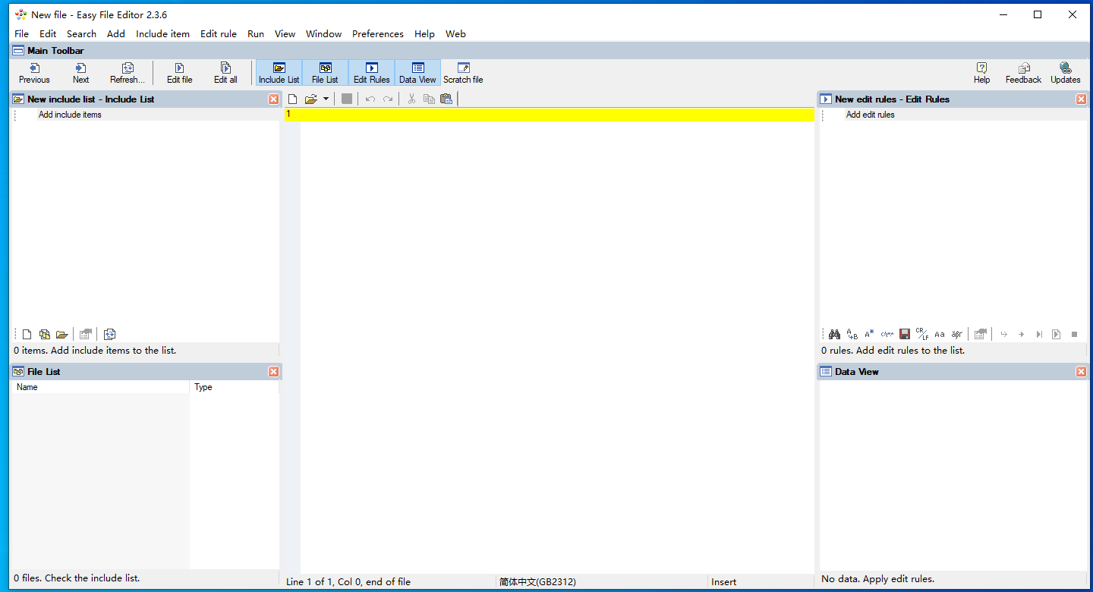The image size is (1093, 592).
Task: Click the Refresh toolbar button
Action: [x=128, y=73]
